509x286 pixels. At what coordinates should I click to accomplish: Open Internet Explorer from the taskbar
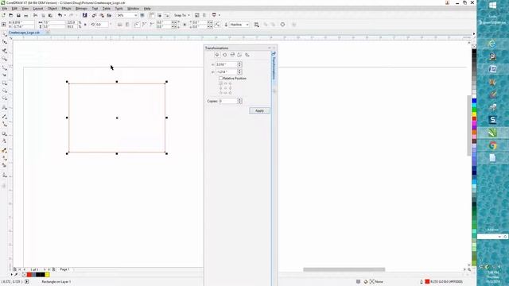492,43
